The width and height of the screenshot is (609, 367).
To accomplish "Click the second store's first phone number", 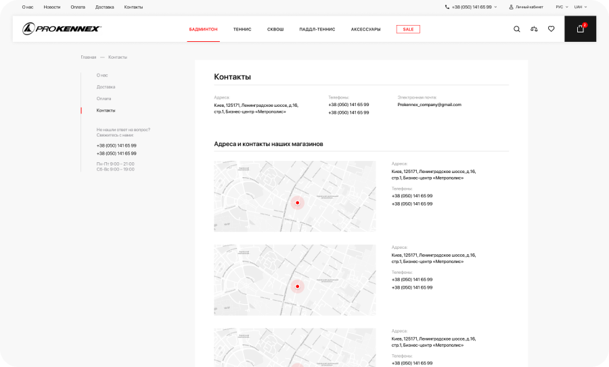I will point(412,279).
